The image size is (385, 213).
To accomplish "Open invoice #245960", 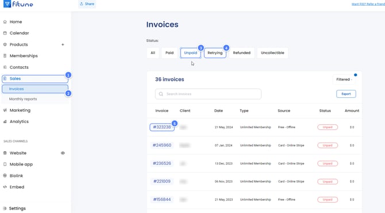I will click(x=162, y=145).
